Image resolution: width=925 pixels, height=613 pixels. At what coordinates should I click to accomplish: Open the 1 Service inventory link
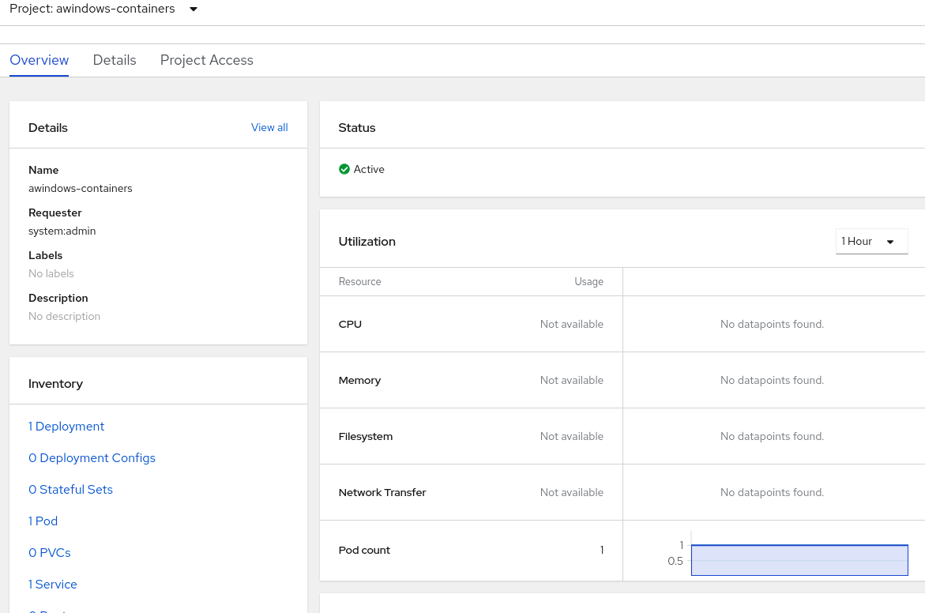[x=52, y=584]
